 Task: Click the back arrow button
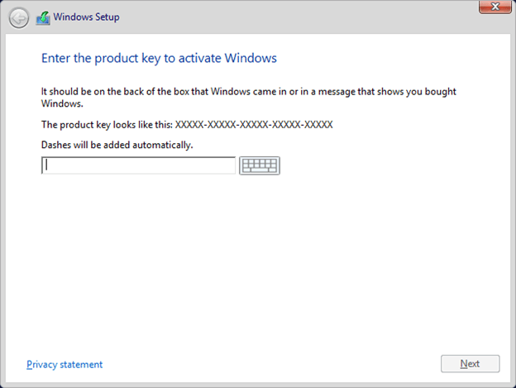[18, 17]
